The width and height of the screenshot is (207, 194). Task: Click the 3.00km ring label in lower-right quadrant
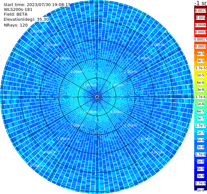coord(144,139)
